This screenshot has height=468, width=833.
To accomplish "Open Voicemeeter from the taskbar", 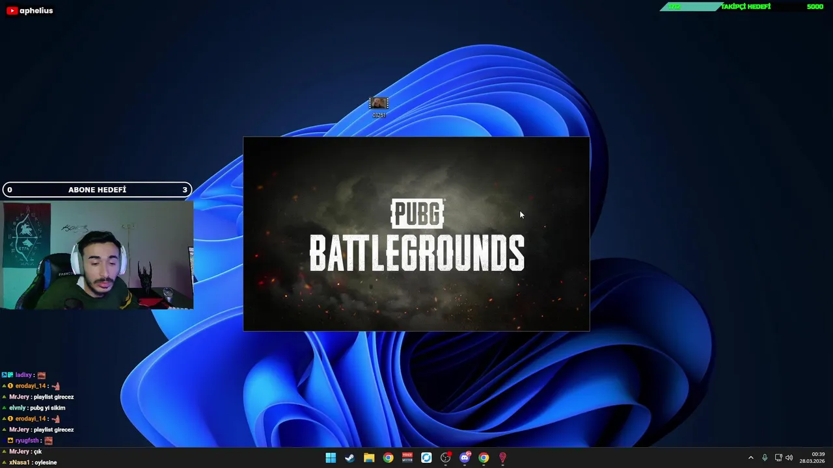I will pyautogui.click(x=407, y=458).
